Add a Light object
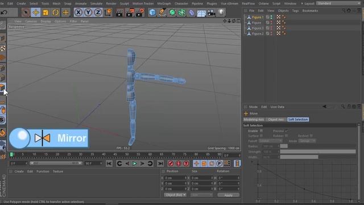The width and height of the screenshot is (364, 205). coord(221,13)
